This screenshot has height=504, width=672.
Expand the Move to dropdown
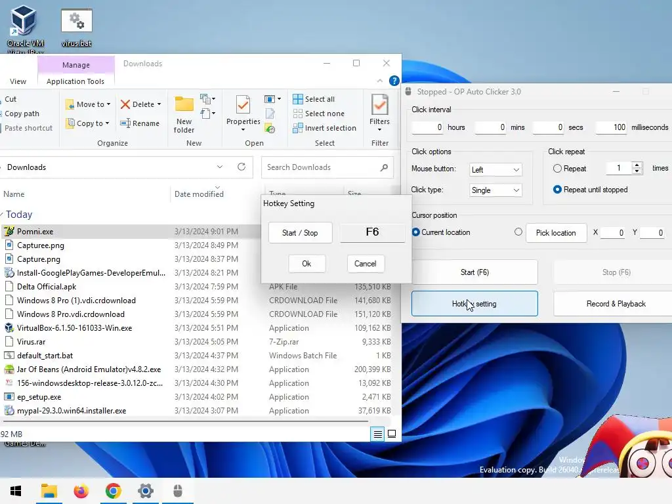(x=108, y=104)
